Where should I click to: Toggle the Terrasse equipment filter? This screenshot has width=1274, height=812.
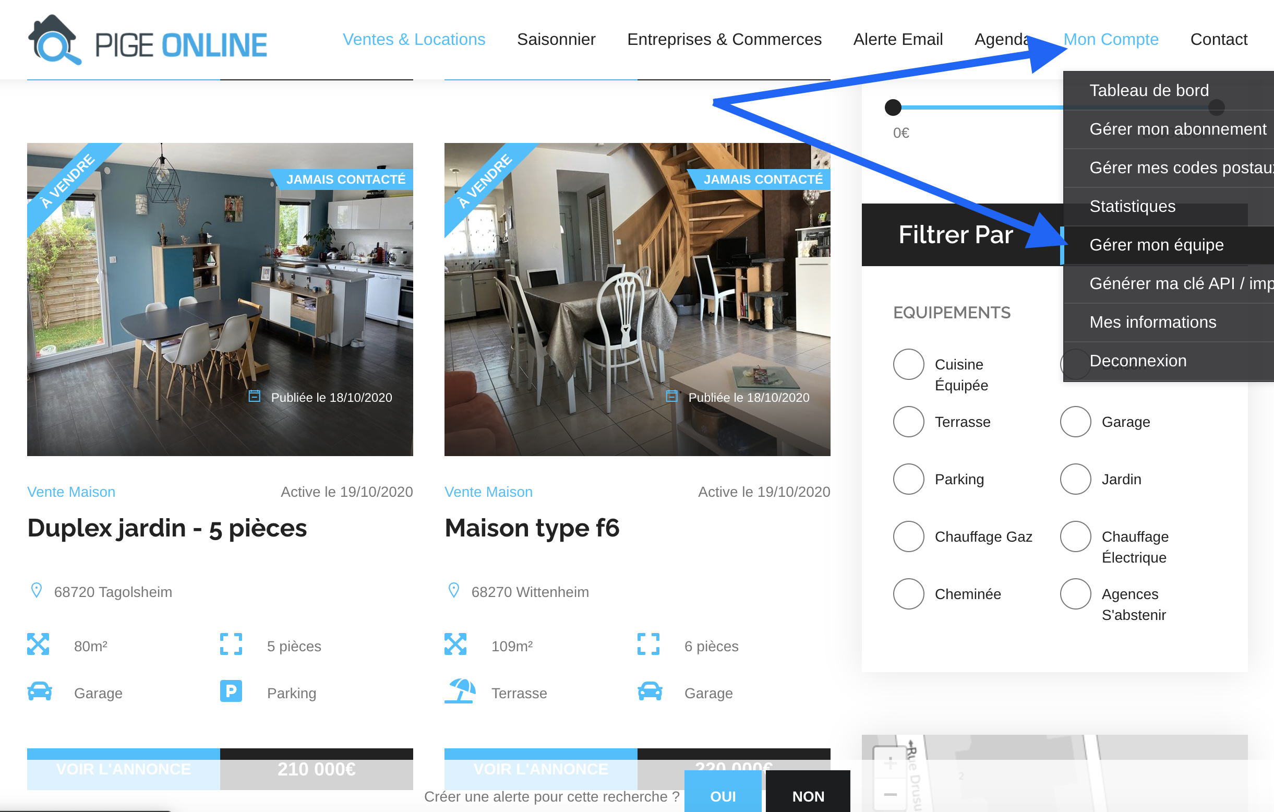tap(908, 422)
